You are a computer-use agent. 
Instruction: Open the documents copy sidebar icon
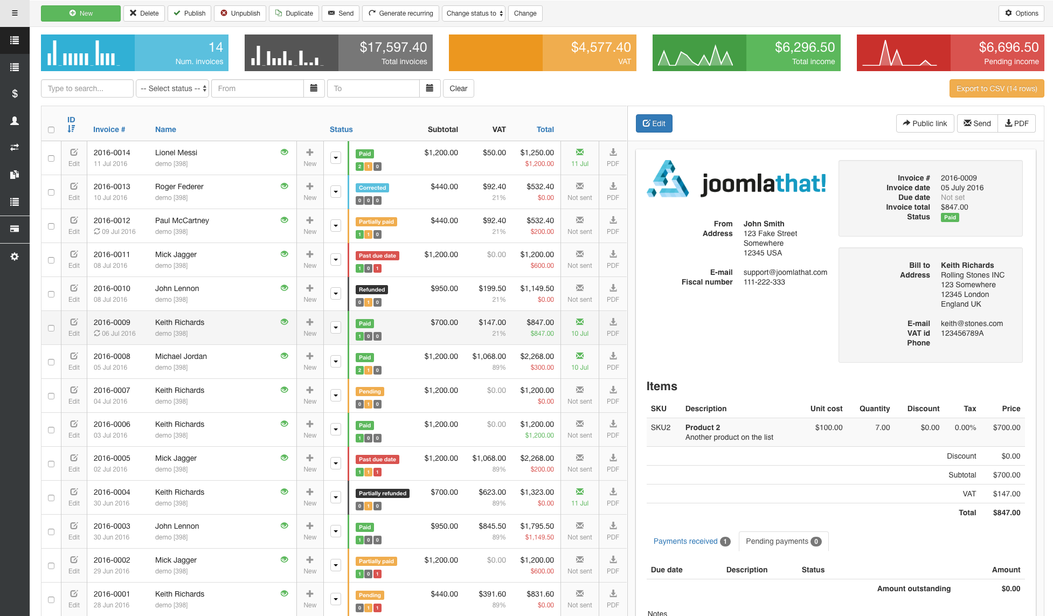[x=15, y=174]
